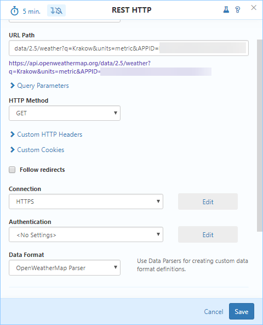
Task: Open the Data Format OpenWeatherMap Parser dropdown
Action: [65, 267]
